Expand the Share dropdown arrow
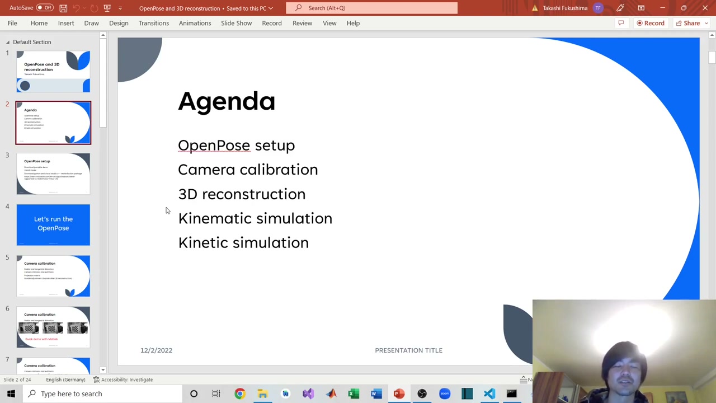This screenshot has width=716, height=403. 706,23
